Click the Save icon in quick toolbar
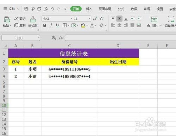176x136 pixels. [26, 9]
